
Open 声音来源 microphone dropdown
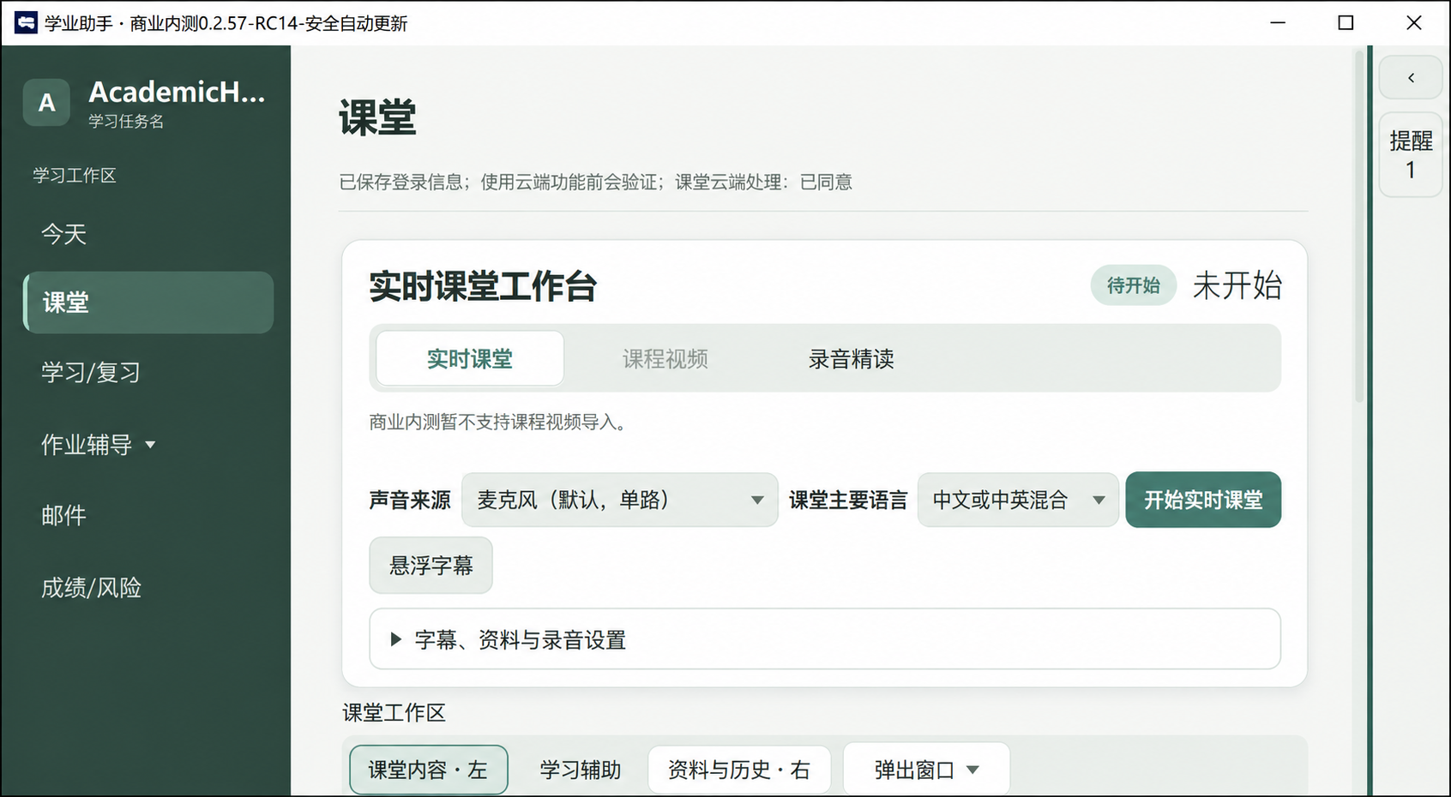pyautogui.click(x=619, y=500)
